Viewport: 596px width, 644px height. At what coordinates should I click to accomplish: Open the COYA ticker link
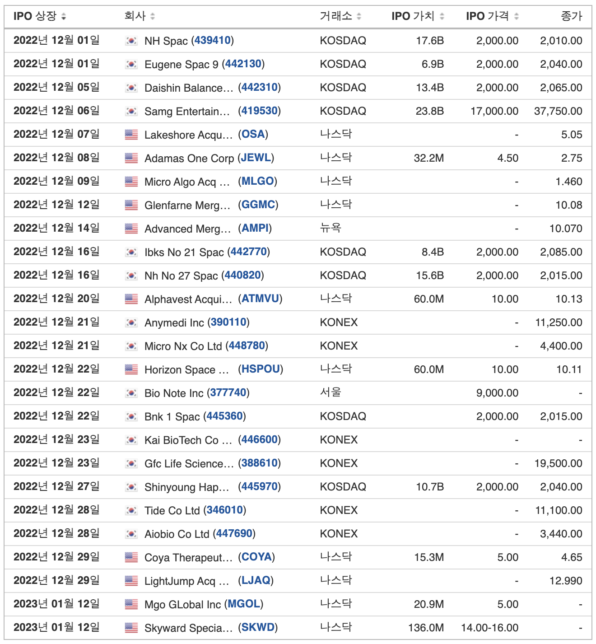coord(257,557)
